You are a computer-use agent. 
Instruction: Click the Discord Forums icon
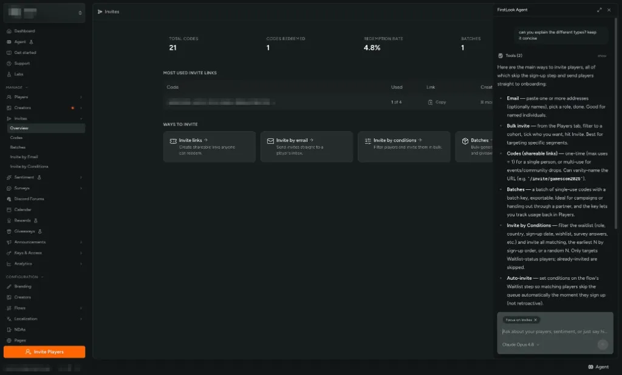pyautogui.click(x=9, y=199)
